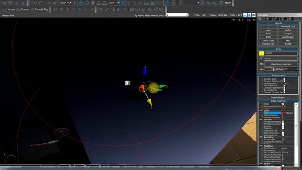Enable the Ambient checkbox
Screen dimensions: 302x170
[x=283, y=126]
